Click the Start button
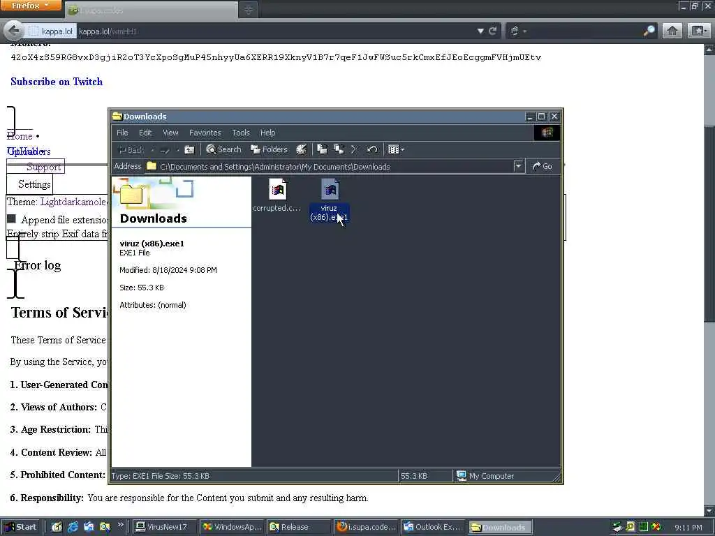Viewport: 715px width, 536px height. click(20, 527)
